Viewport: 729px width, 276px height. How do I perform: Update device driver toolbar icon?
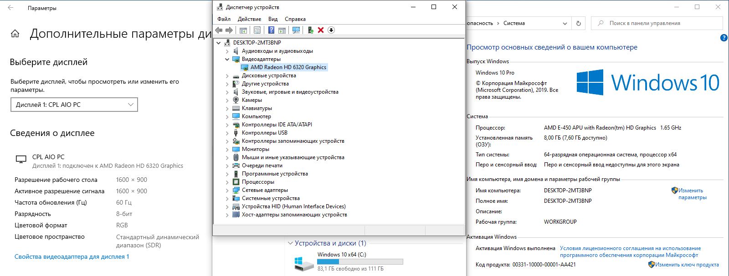click(310, 30)
